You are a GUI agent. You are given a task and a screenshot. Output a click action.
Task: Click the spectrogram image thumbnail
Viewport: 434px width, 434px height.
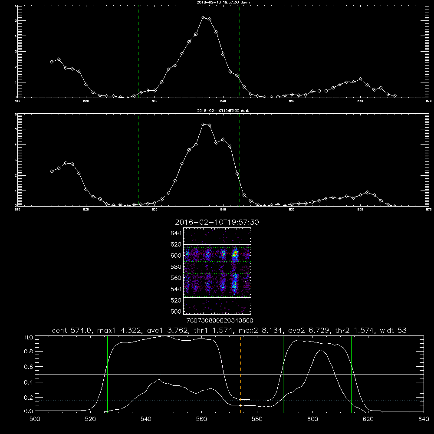tap(217, 271)
